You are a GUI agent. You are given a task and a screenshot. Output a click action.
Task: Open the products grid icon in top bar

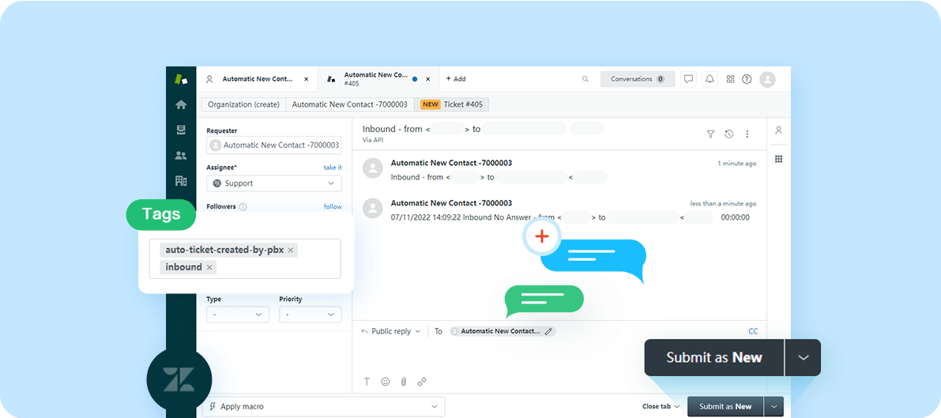730,79
